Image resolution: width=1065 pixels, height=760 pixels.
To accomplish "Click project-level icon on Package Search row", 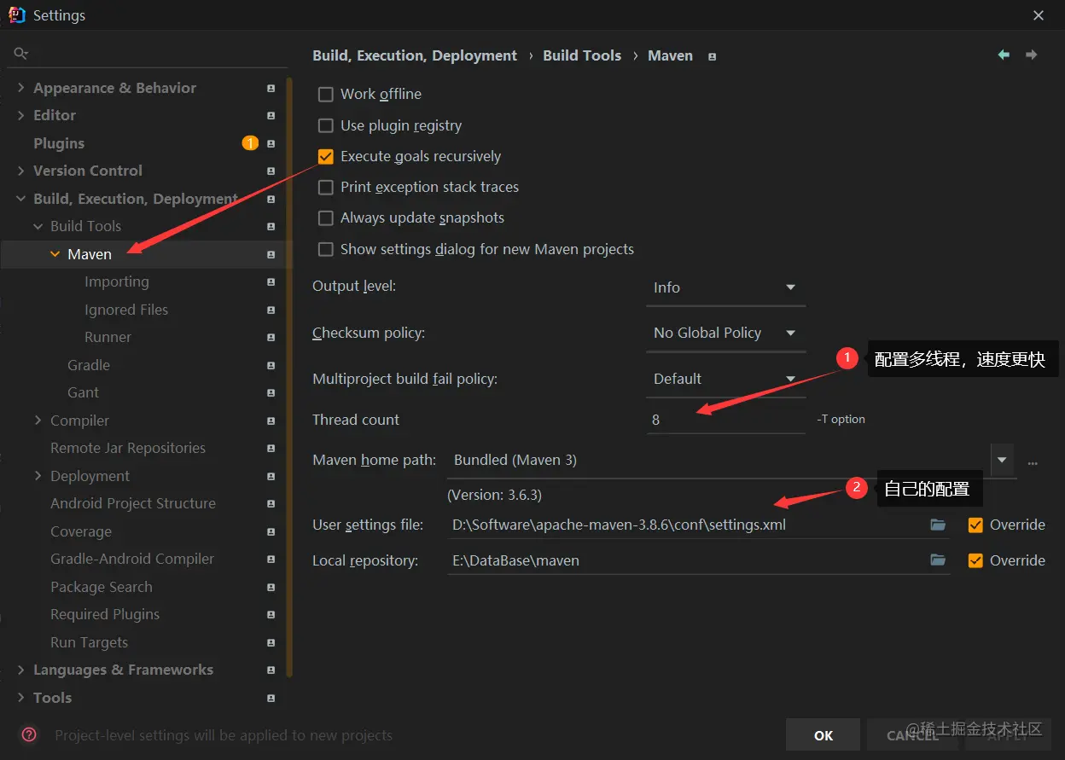I will point(271,587).
